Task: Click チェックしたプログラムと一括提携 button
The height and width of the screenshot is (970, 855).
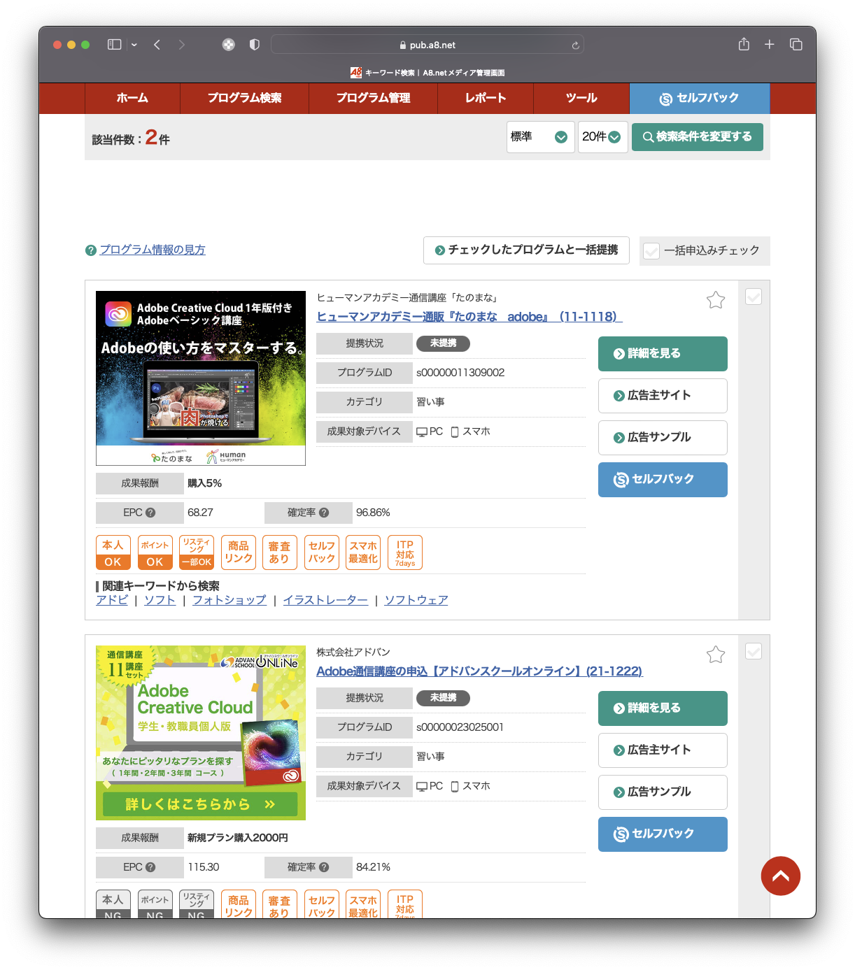Action: tap(526, 250)
